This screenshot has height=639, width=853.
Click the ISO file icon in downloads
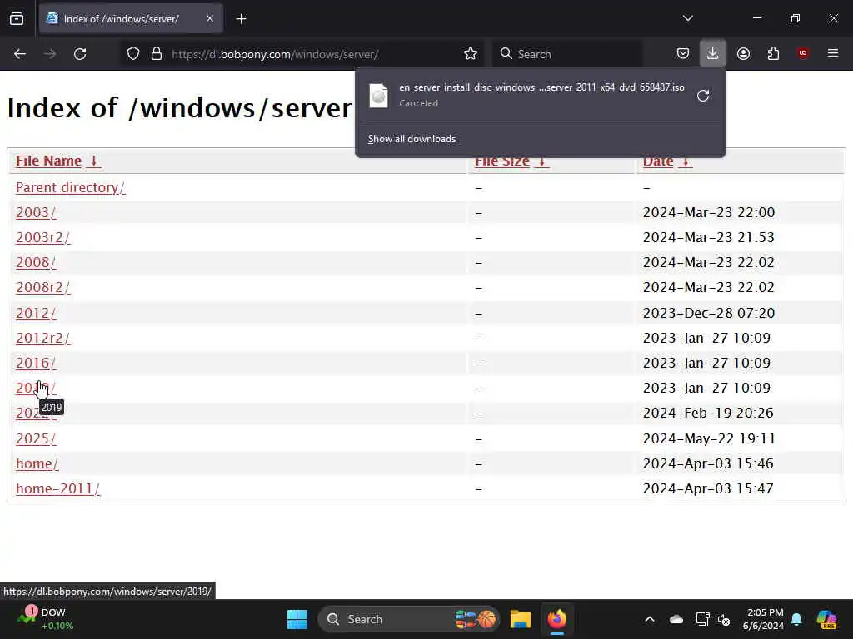coord(379,96)
